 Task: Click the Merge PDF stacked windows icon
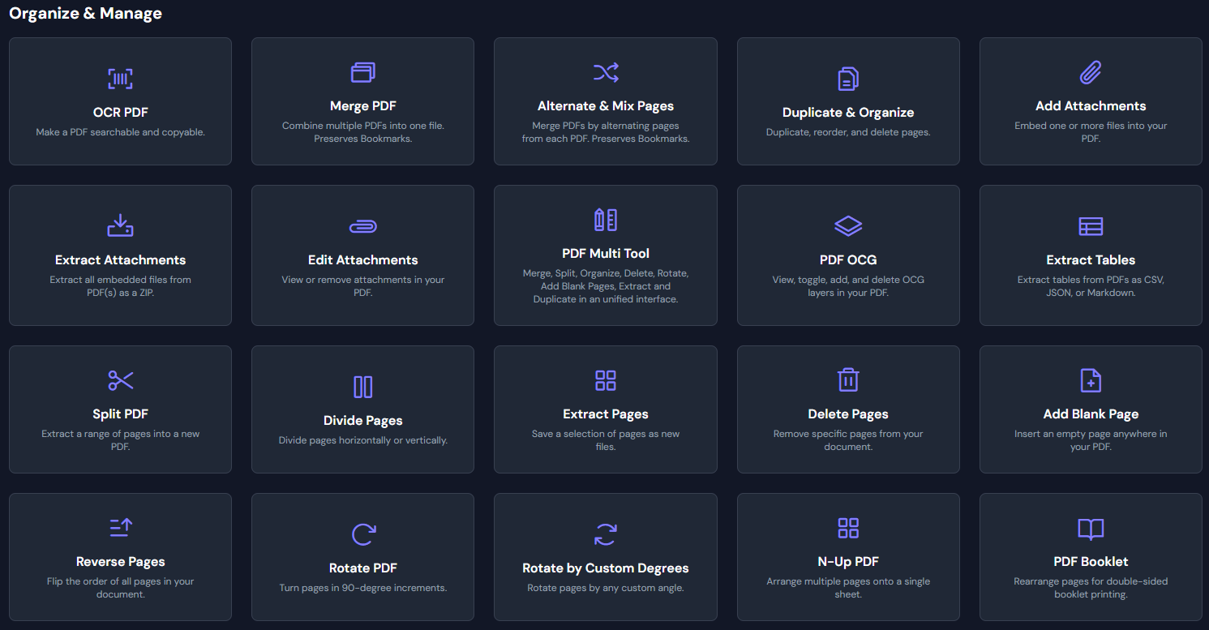pyautogui.click(x=362, y=72)
